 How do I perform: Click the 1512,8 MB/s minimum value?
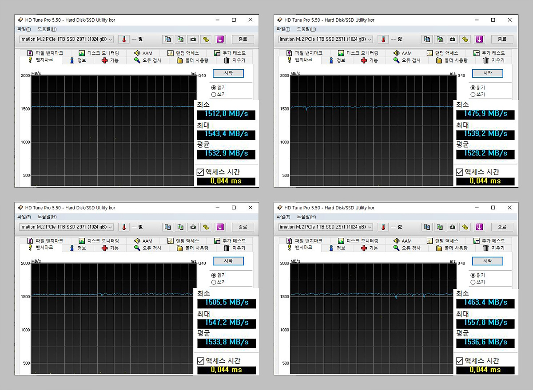[227, 114]
